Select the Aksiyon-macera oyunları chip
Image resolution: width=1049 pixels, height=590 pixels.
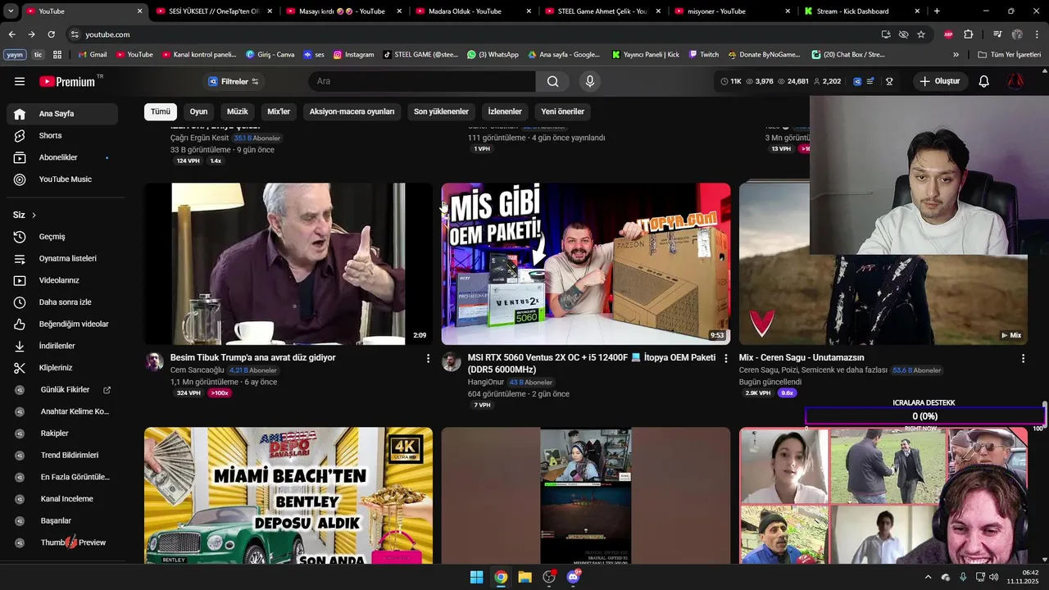coord(352,111)
